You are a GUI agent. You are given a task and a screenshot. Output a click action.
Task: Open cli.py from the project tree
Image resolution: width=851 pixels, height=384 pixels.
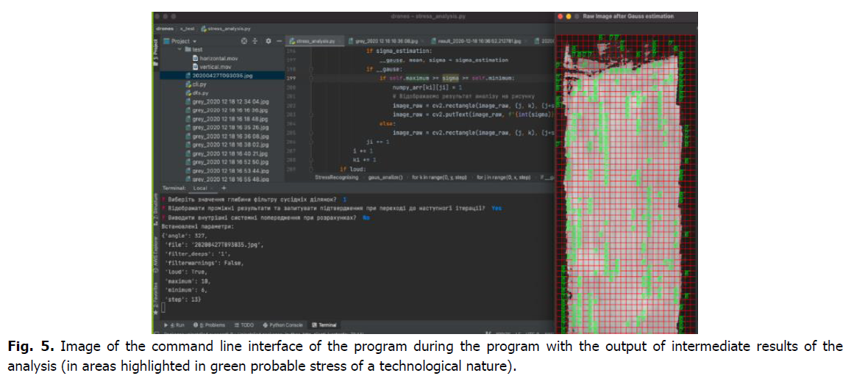tap(199, 84)
